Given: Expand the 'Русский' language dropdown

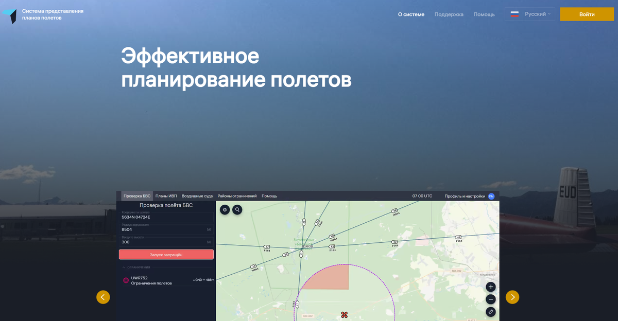Looking at the screenshot, I should (530, 14).
